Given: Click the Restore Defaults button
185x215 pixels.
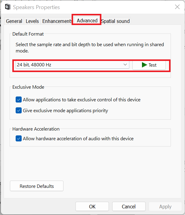Looking at the screenshot, I should 37,186.
